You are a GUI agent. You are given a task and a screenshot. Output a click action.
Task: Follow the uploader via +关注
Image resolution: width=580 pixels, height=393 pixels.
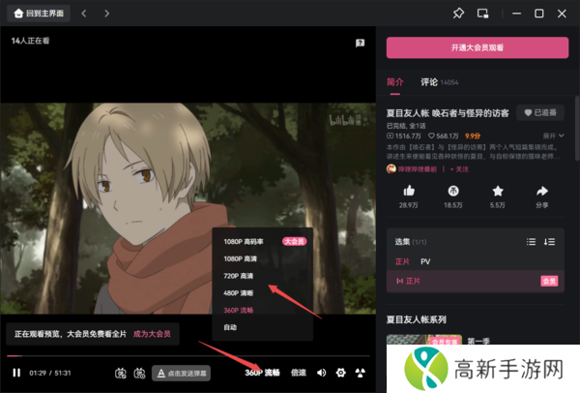tap(459, 169)
